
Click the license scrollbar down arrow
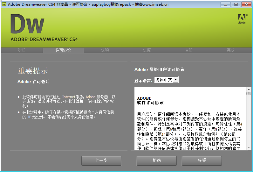[x=249, y=147]
